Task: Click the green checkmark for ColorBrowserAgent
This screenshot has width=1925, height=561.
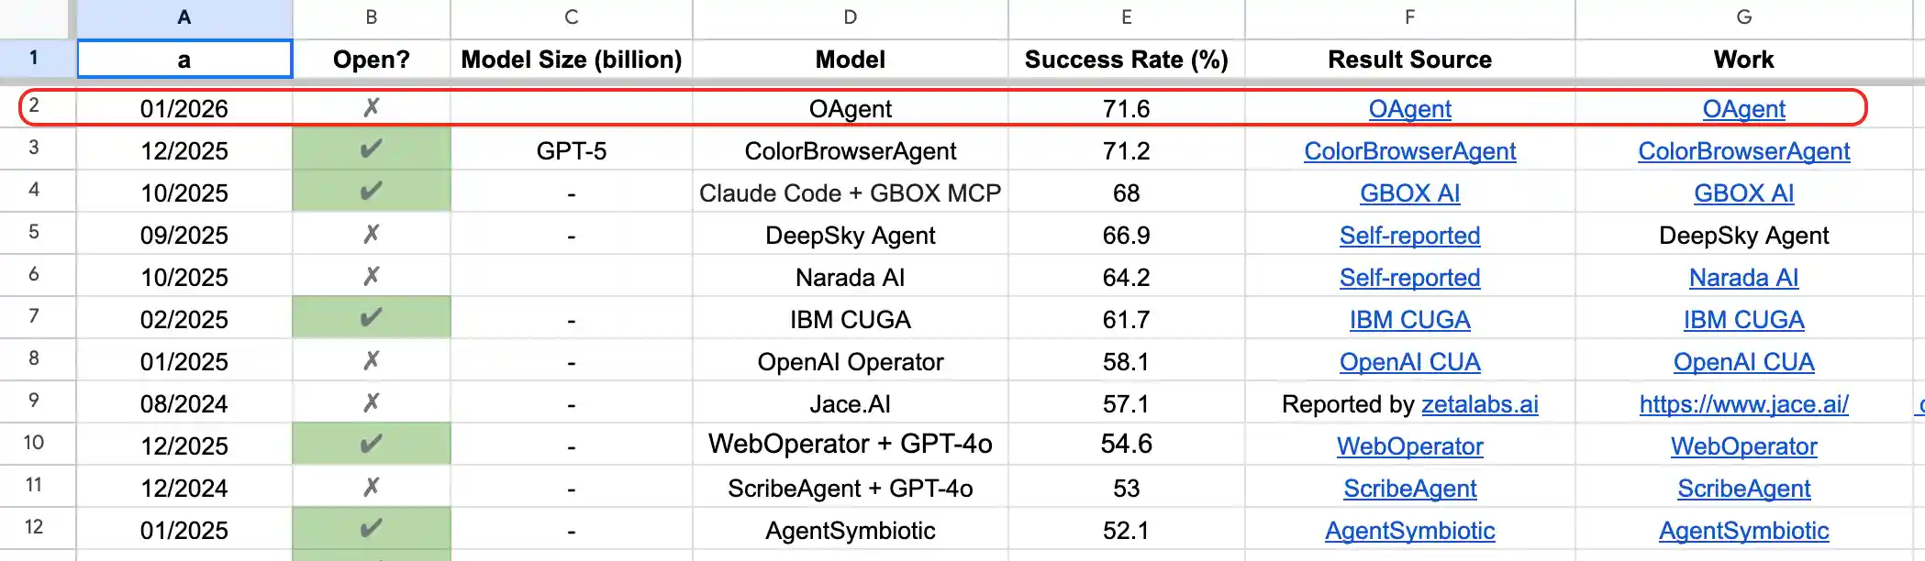Action: pyautogui.click(x=371, y=149)
